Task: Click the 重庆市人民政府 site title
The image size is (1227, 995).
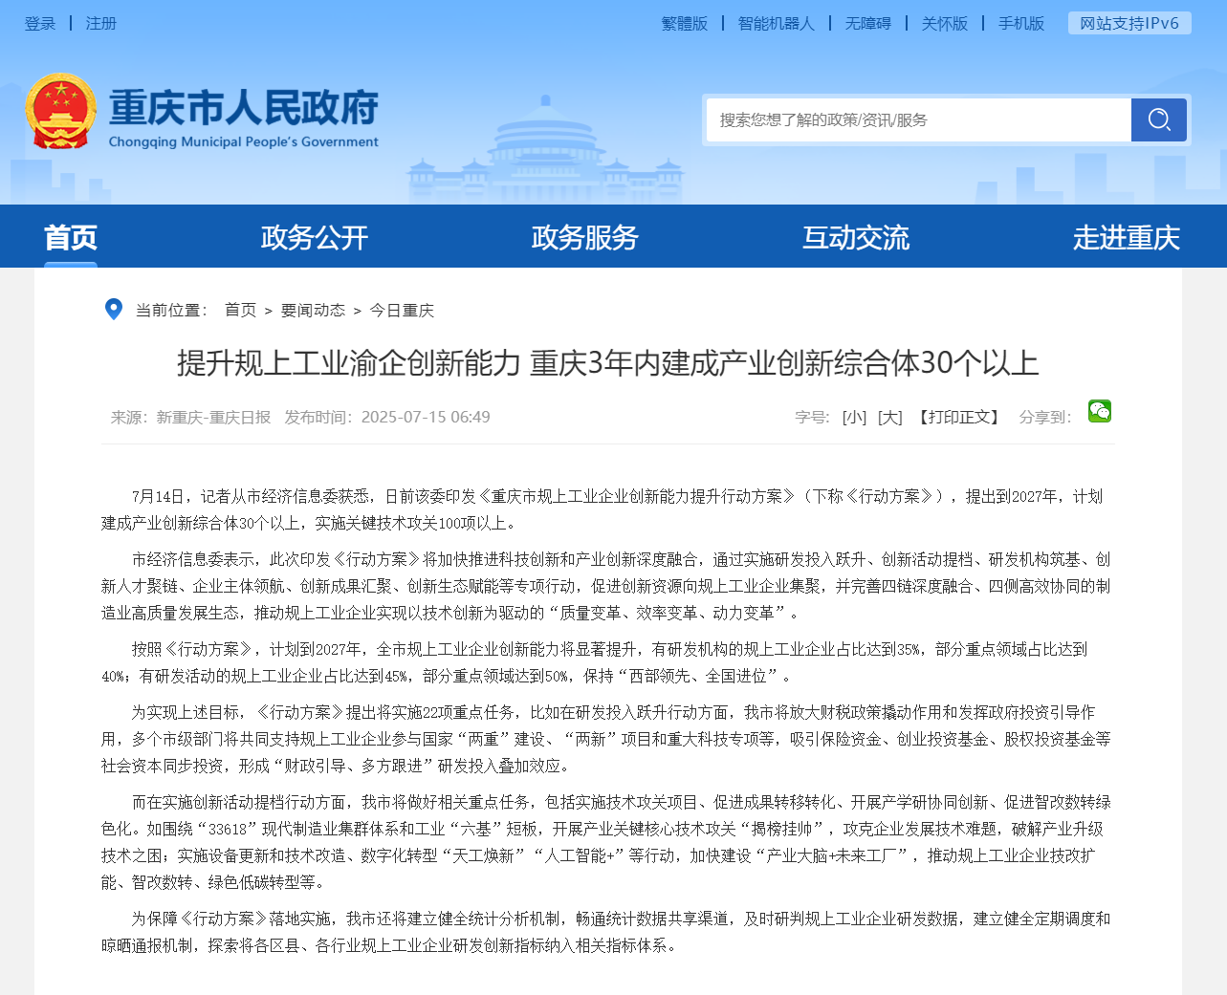Action: click(244, 107)
